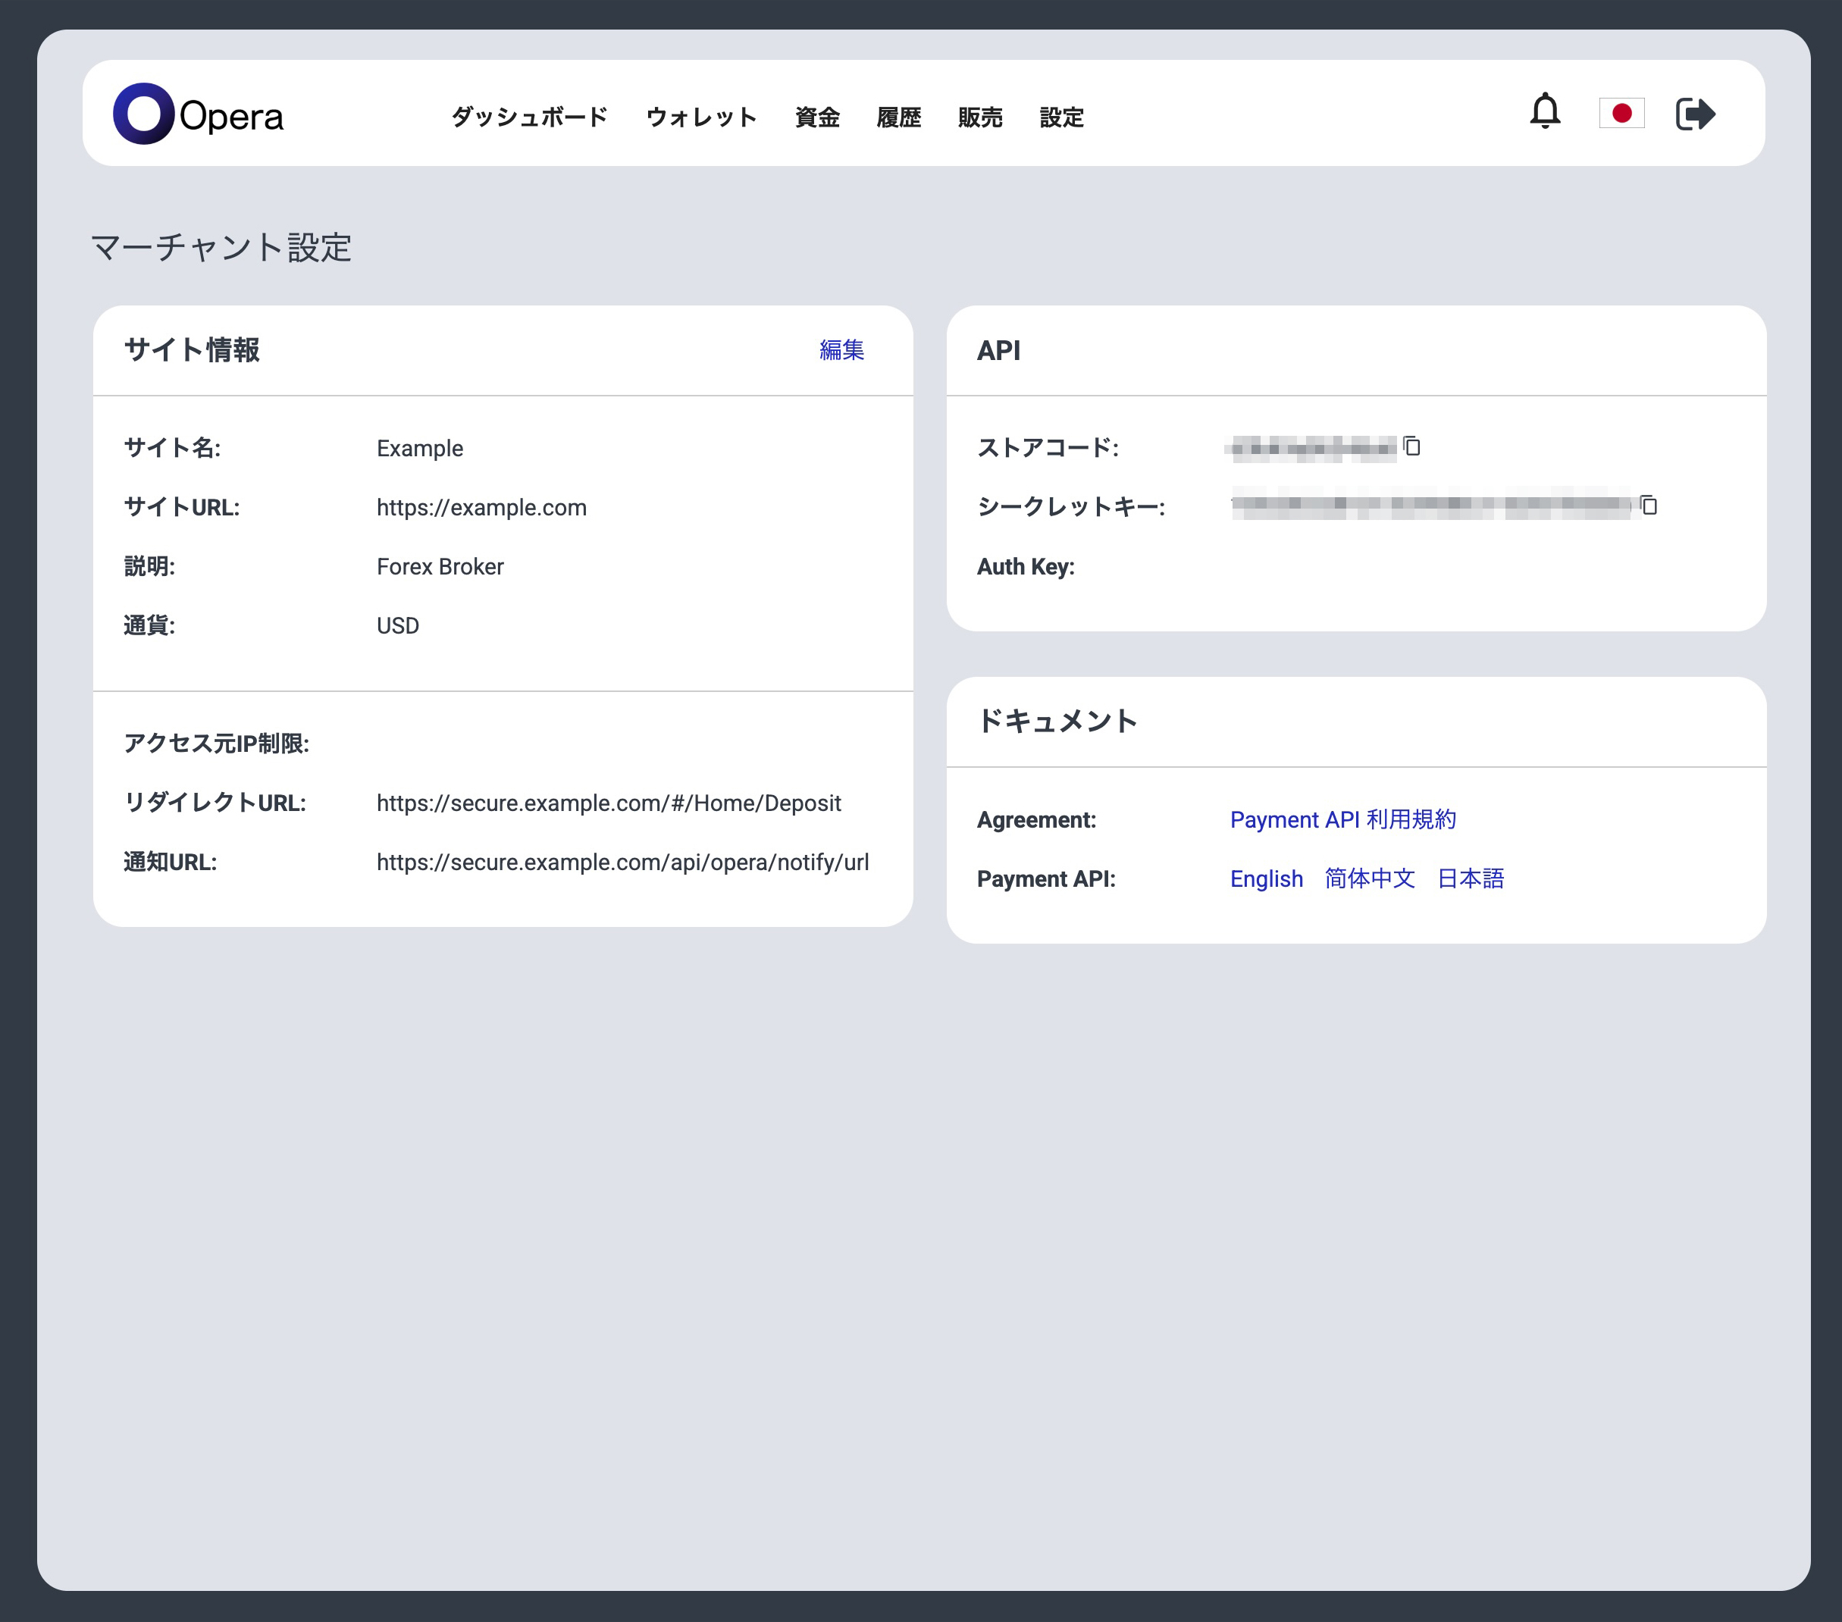Open the 設定 menu
The height and width of the screenshot is (1622, 1842).
1060,117
